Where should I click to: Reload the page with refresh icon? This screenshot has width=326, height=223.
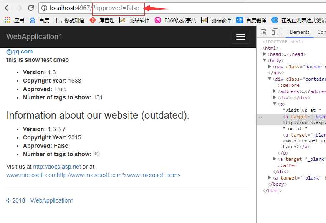coord(31,8)
